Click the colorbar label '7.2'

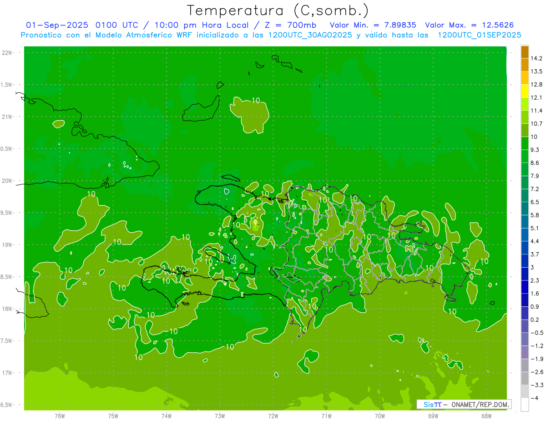click(535, 189)
